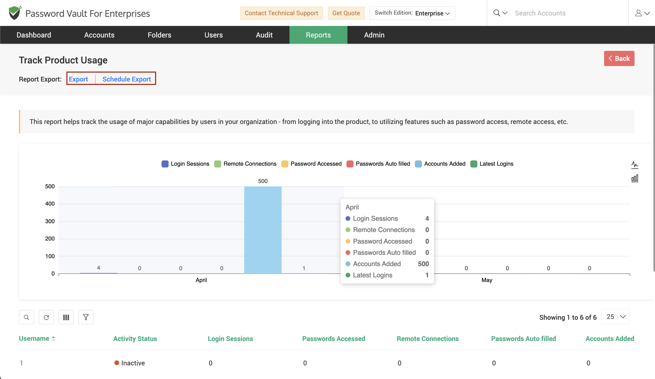The image size is (655, 379).
Task: Switch chart to bar graph view
Action: click(x=635, y=178)
